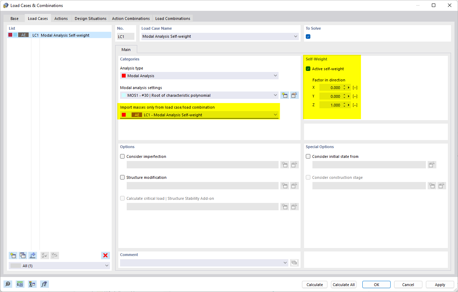The image size is (458, 292).
Task: Decrease Y factor with spinner down arrow
Action: tap(345, 98)
